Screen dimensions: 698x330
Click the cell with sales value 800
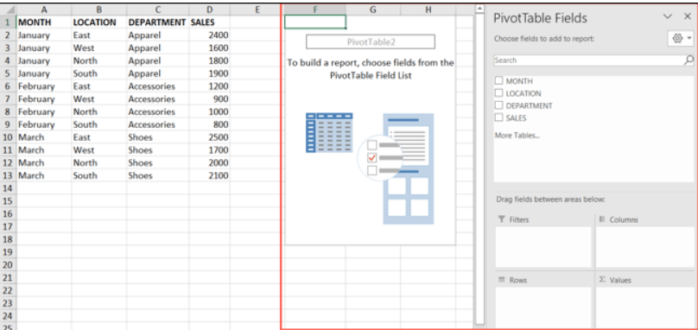point(210,124)
